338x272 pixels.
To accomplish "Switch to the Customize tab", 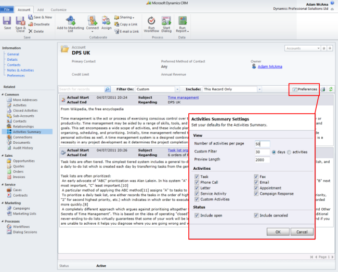I will pyautogui.click(x=59, y=10).
